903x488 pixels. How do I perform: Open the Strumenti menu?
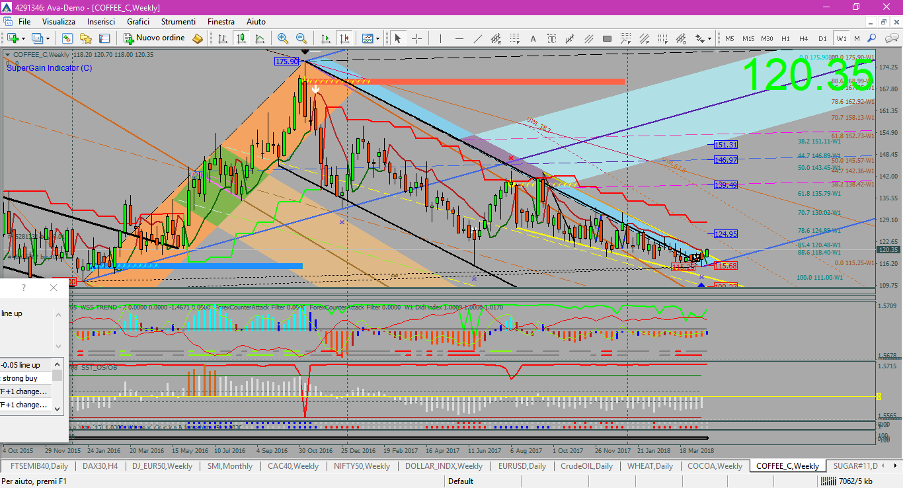point(178,22)
